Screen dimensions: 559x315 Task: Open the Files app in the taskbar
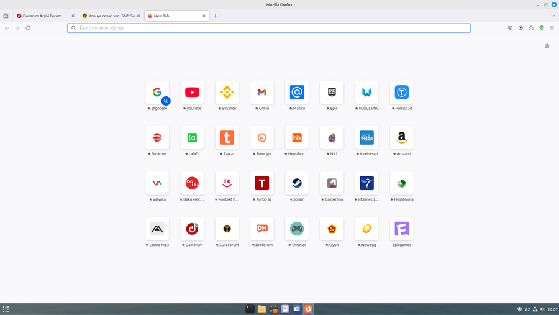261,309
